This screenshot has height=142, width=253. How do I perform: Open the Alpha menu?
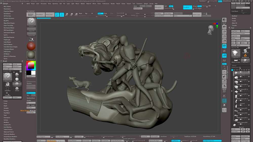(28, 4)
